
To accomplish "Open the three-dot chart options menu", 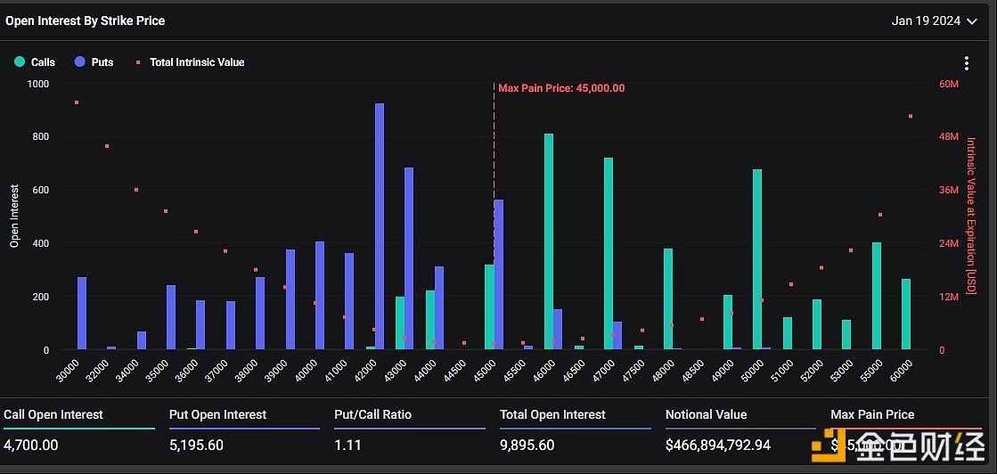I will 967,63.
